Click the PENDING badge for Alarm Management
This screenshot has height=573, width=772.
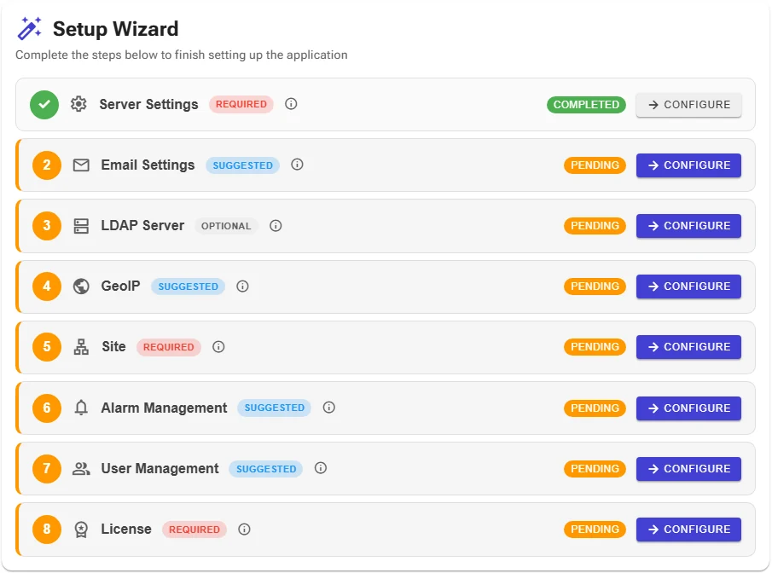[595, 408]
